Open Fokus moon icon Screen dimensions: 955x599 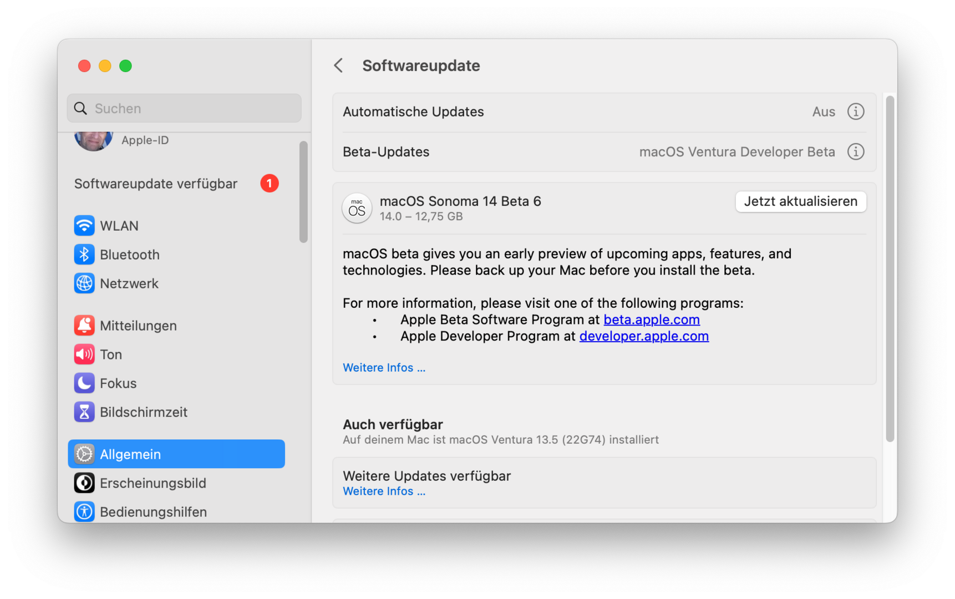[x=84, y=383]
